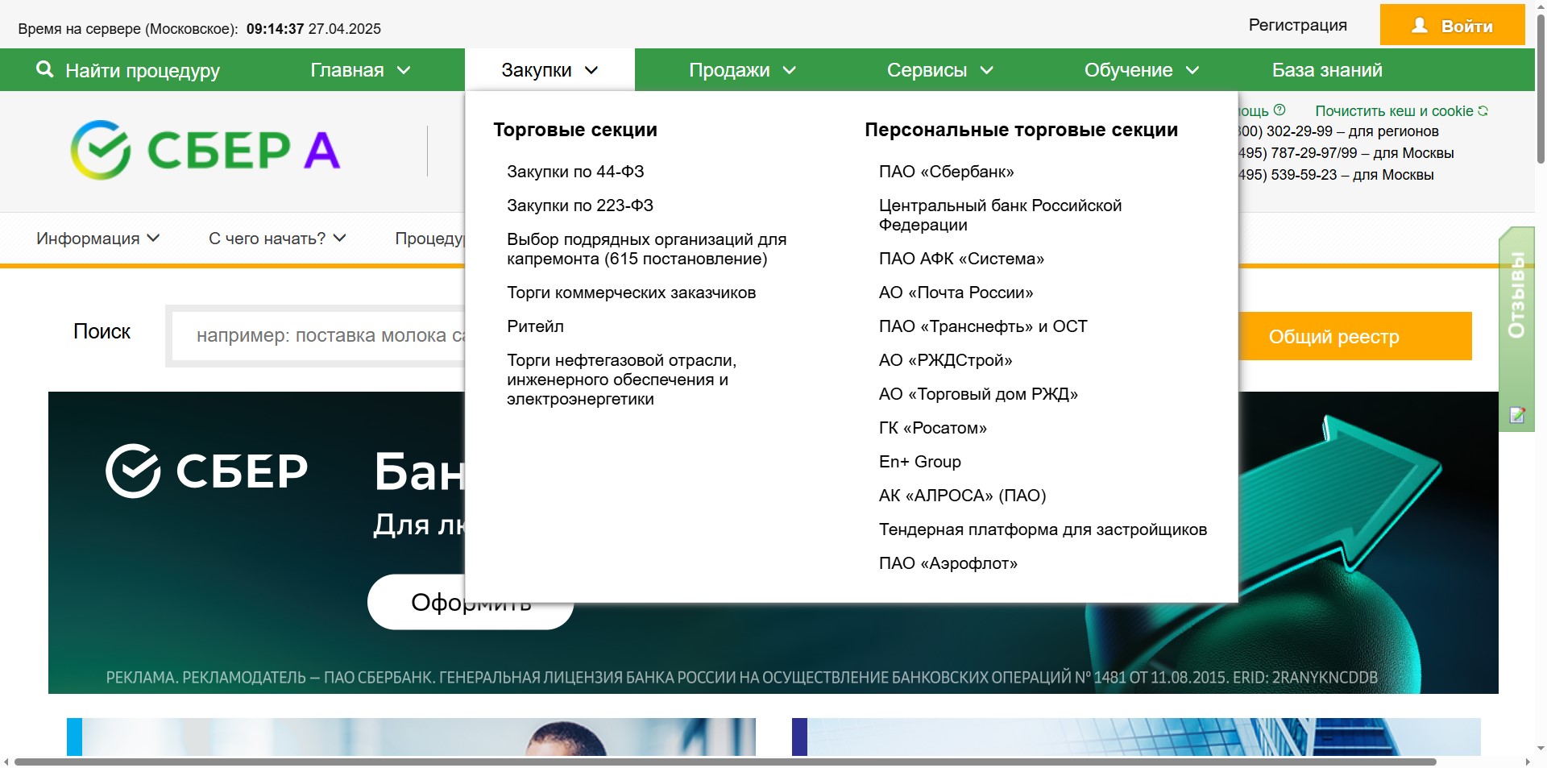Click the Войти login button
Viewport: 1547px width, 768px height.
(1452, 25)
